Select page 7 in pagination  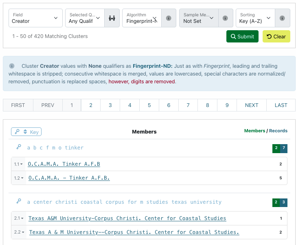click(x=188, y=105)
